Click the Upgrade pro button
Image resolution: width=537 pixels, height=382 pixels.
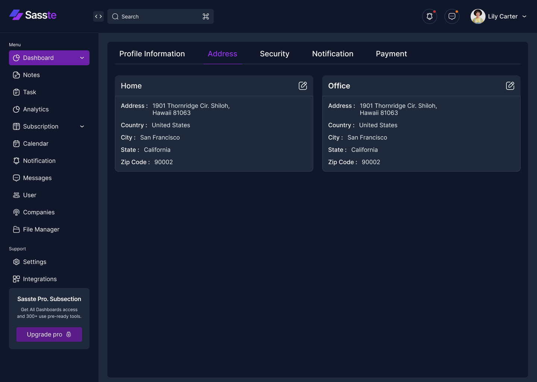tap(49, 334)
